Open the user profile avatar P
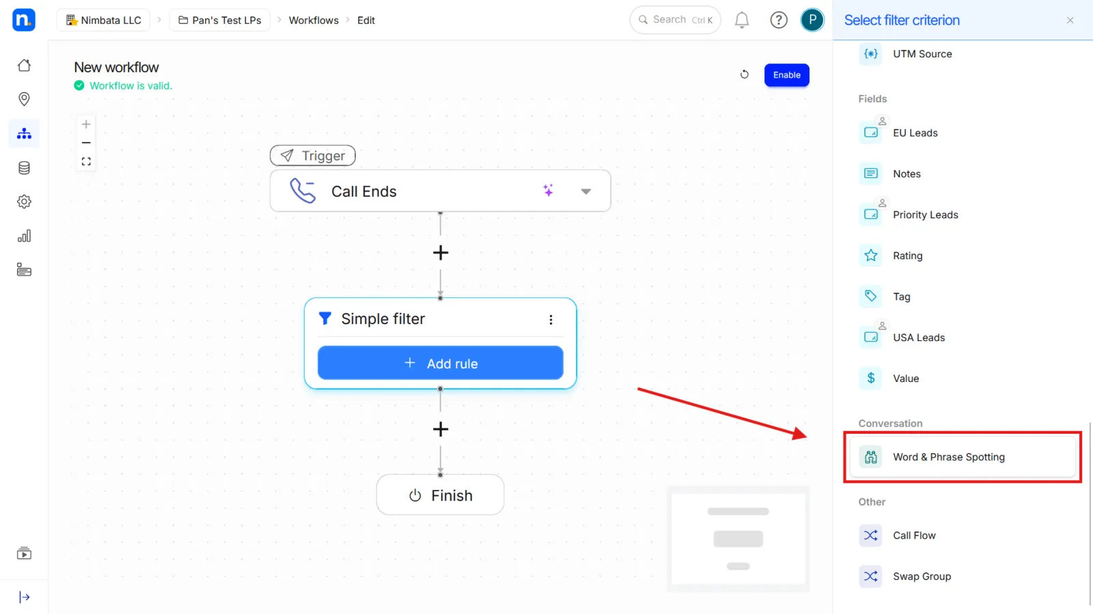The height and width of the screenshot is (614, 1093). pos(812,20)
